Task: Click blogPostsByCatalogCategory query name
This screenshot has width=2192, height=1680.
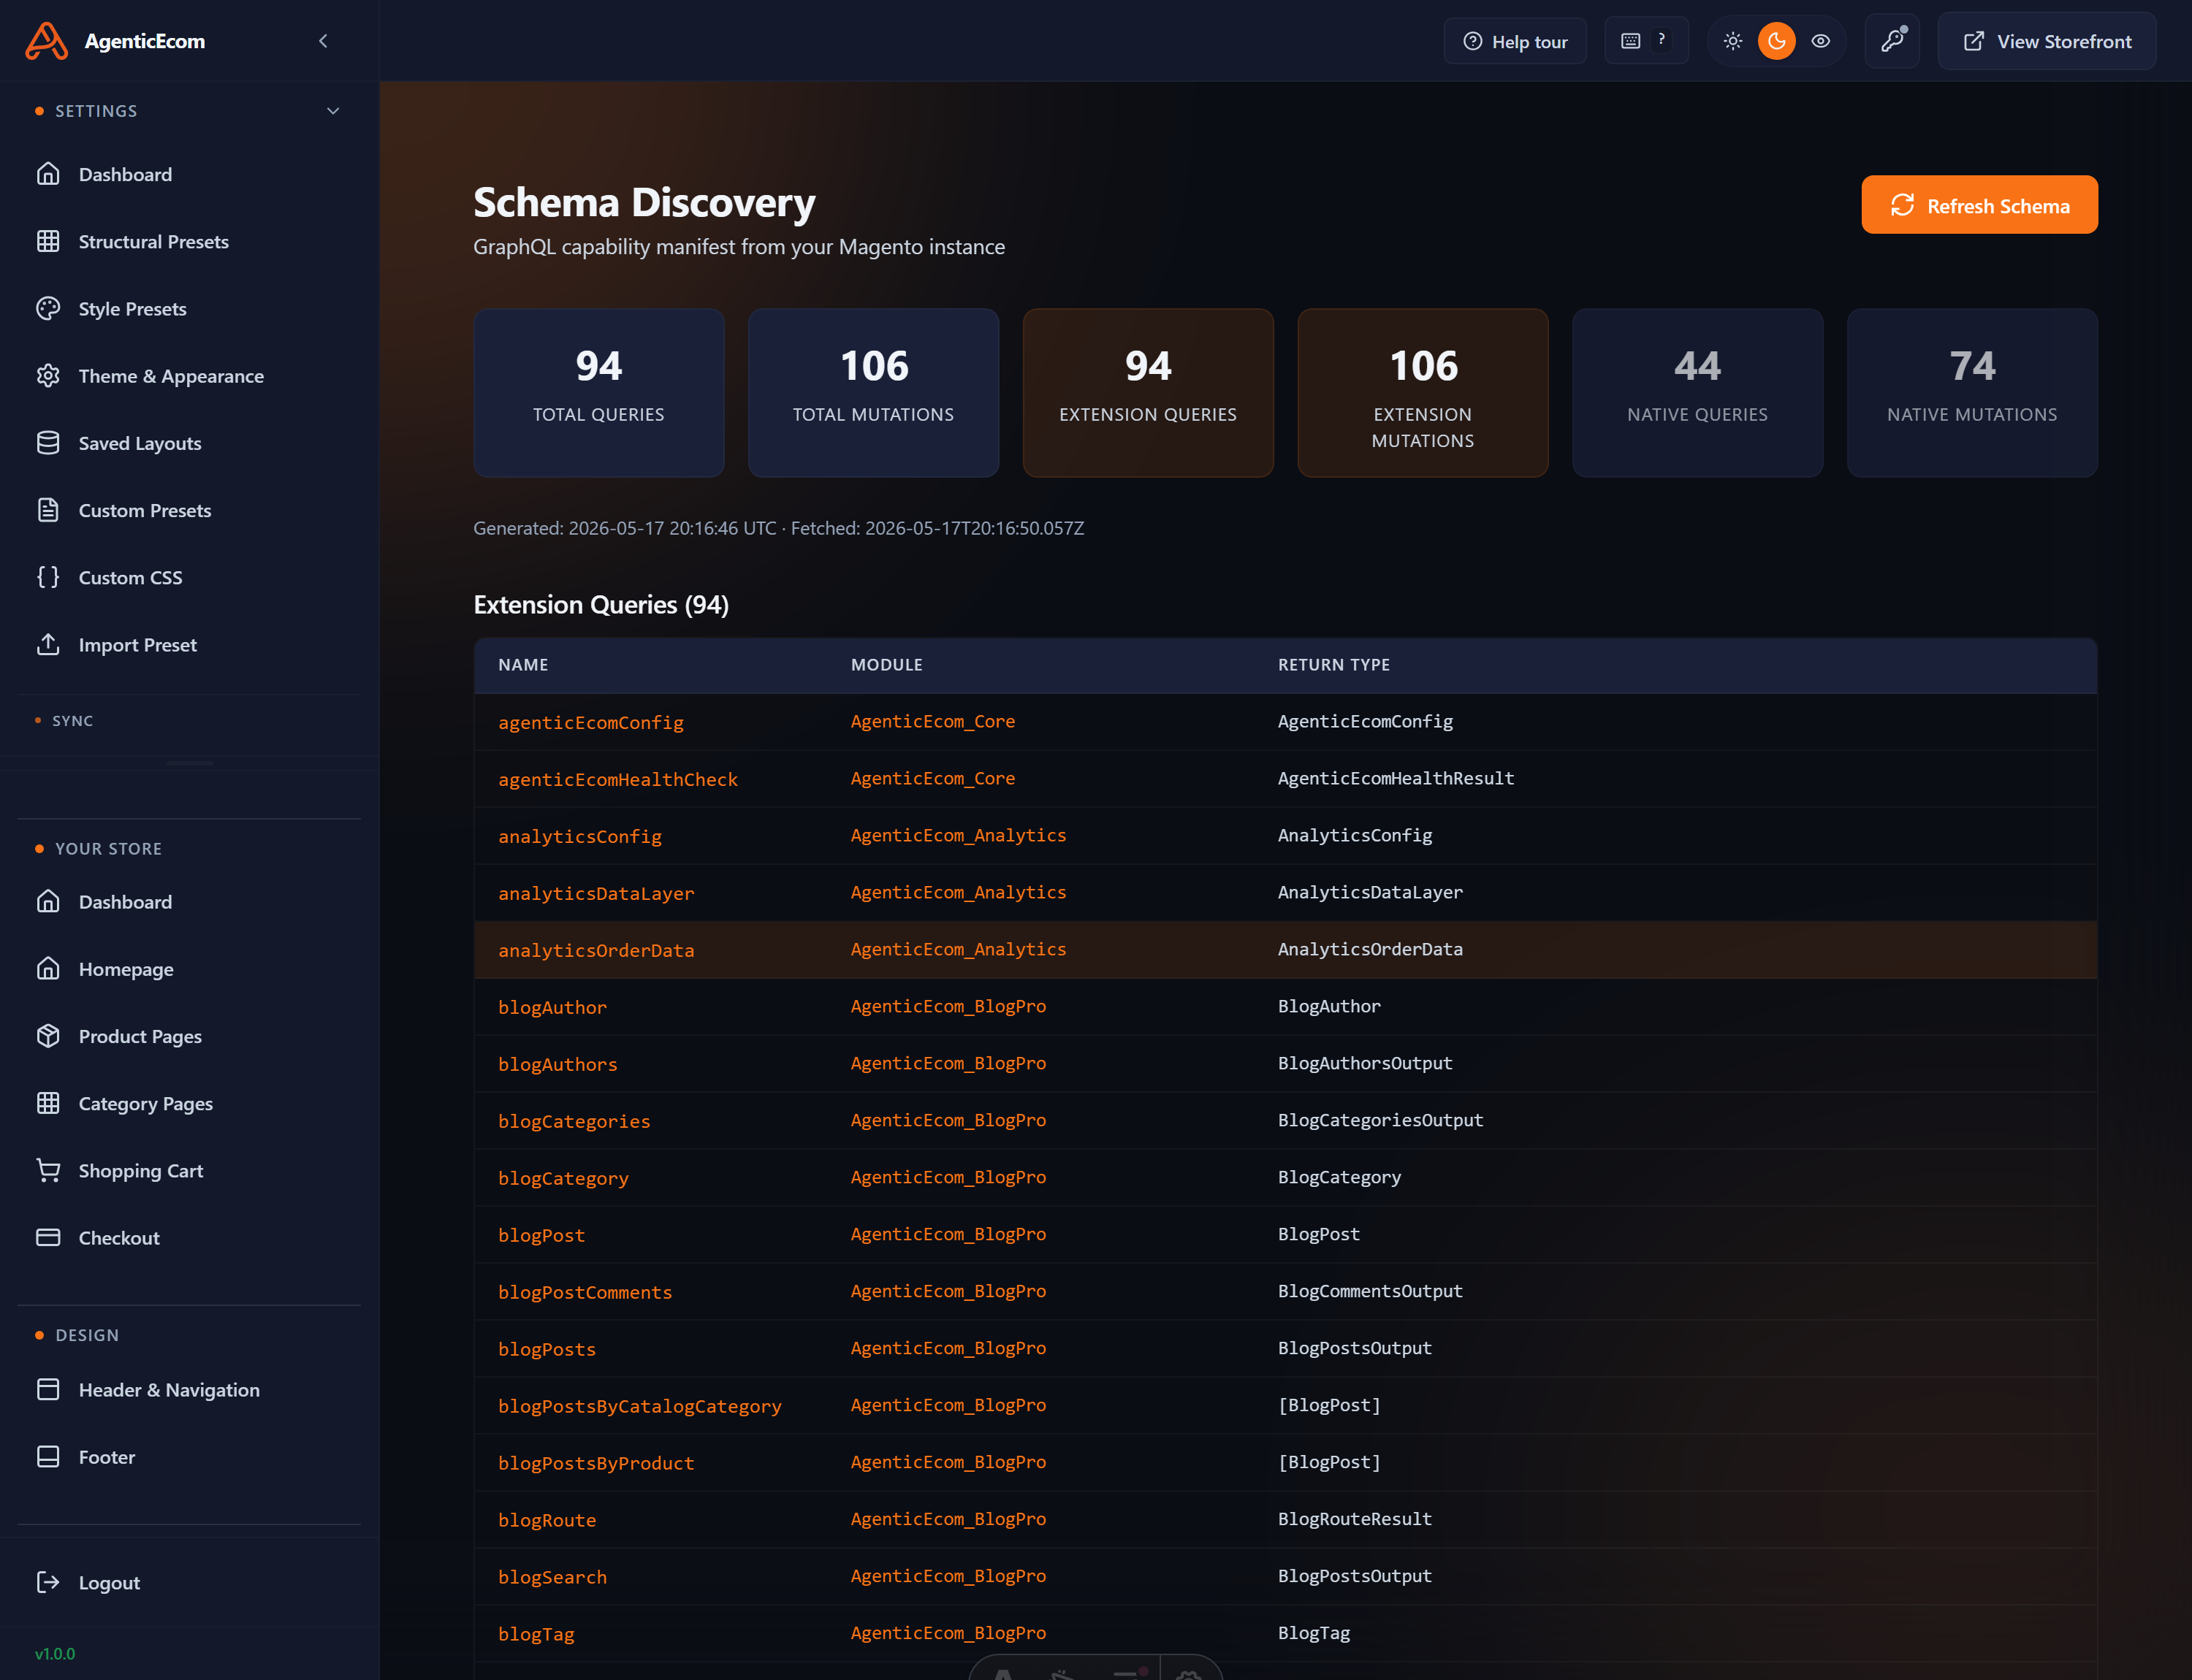Action: [639, 1406]
